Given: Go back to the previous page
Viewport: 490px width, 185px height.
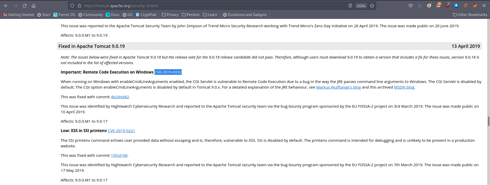Looking at the screenshot, I should click(x=6, y=6).
